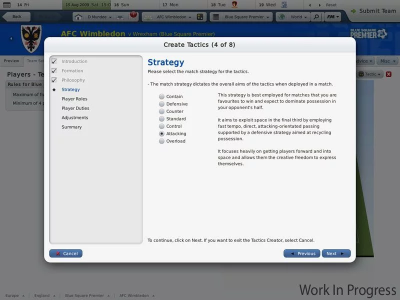The image size is (400, 300).
Task: Click the calendar icon at top left
Action: (6, 4)
